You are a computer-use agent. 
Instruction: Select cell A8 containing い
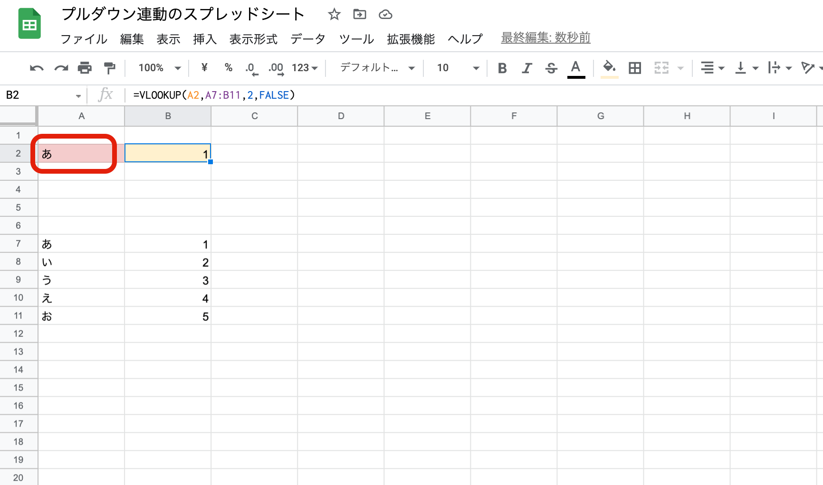pyautogui.click(x=81, y=262)
